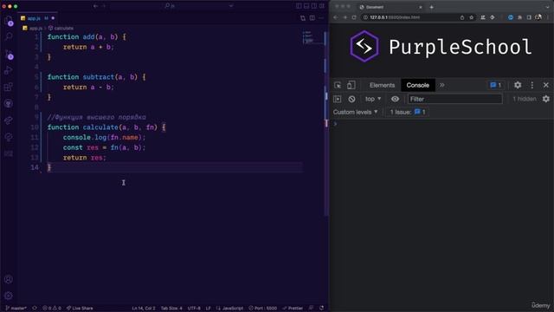Screen dimensions: 554x312
Task: Open the issues badge showing 1
Action: [495, 85]
